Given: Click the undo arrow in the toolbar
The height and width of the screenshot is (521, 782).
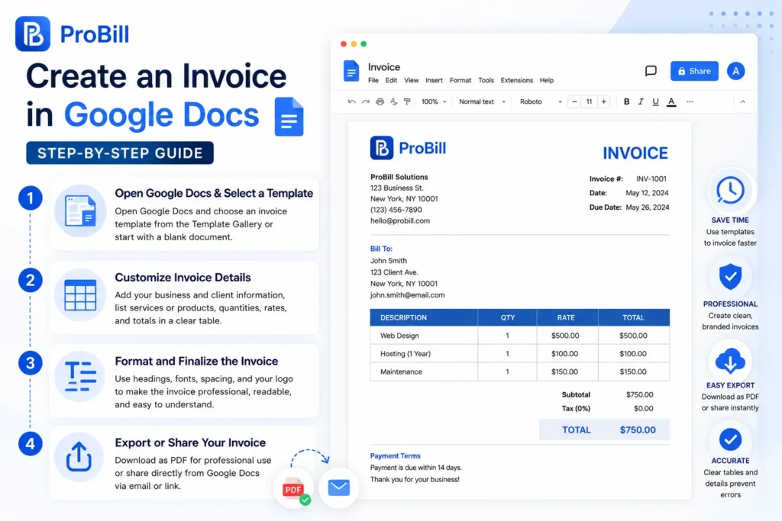Looking at the screenshot, I should (351, 101).
